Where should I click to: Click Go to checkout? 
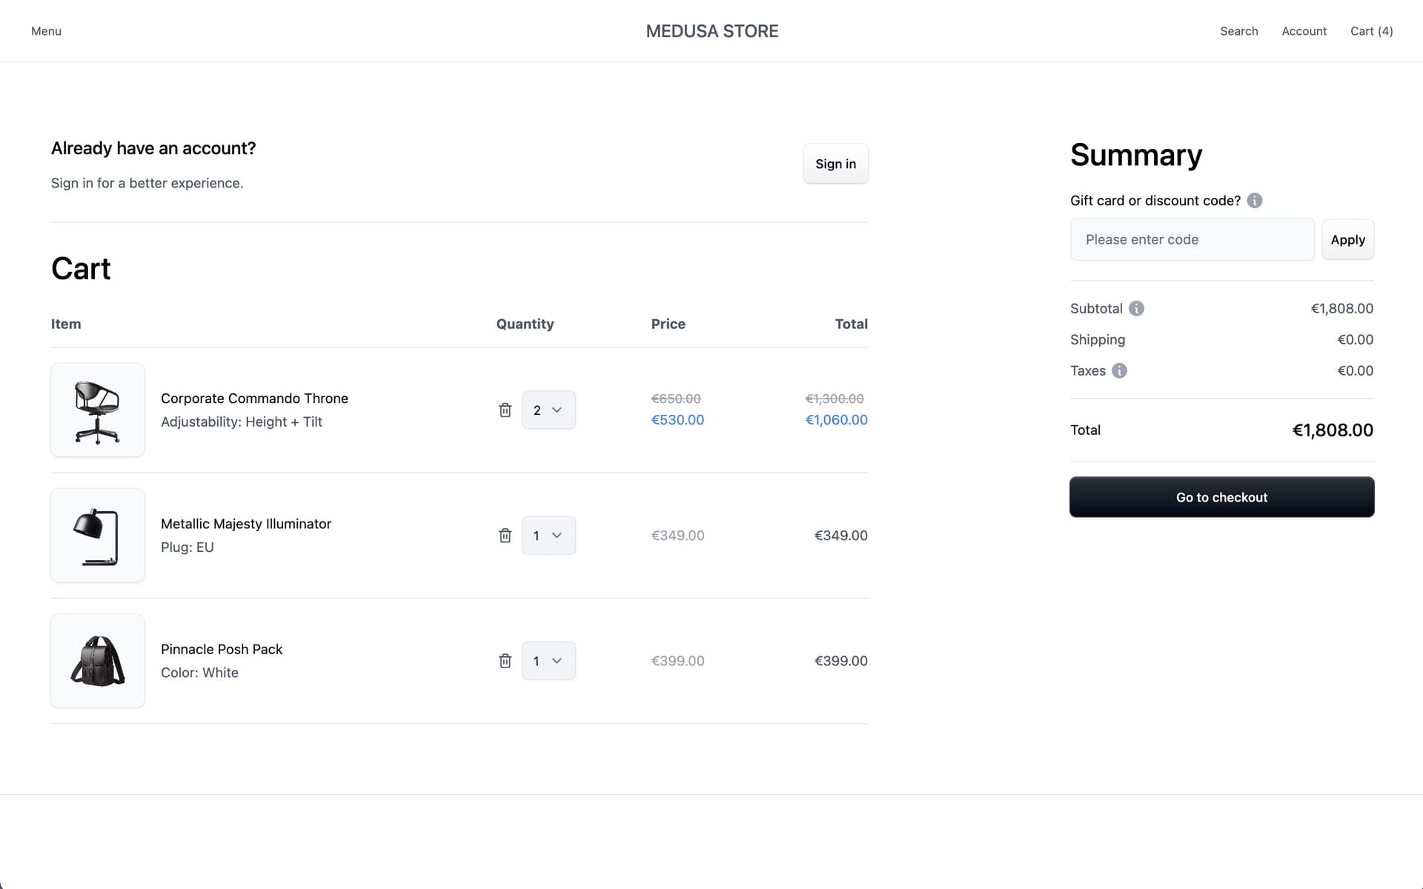1221,497
